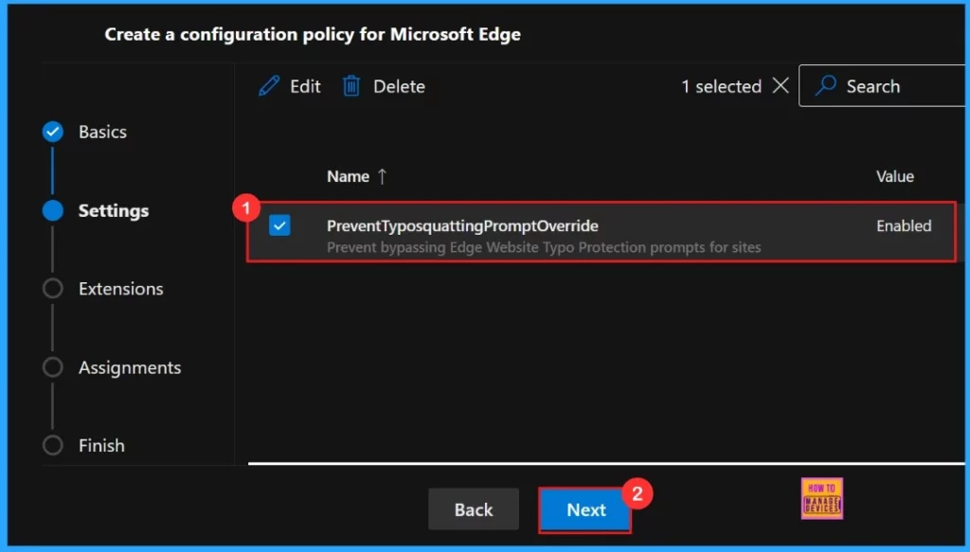Screen dimensions: 970x552
Task: Click the '1 selected' indicator text
Action: tap(721, 86)
